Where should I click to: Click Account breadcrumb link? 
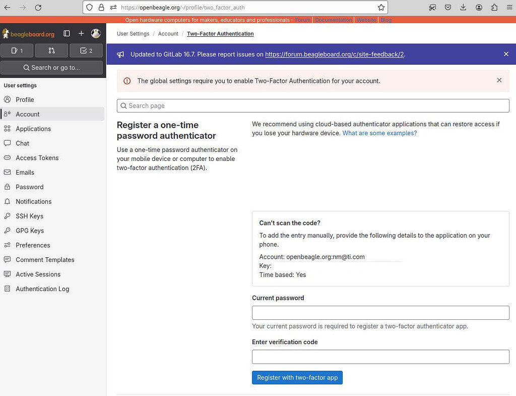tap(168, 34)
